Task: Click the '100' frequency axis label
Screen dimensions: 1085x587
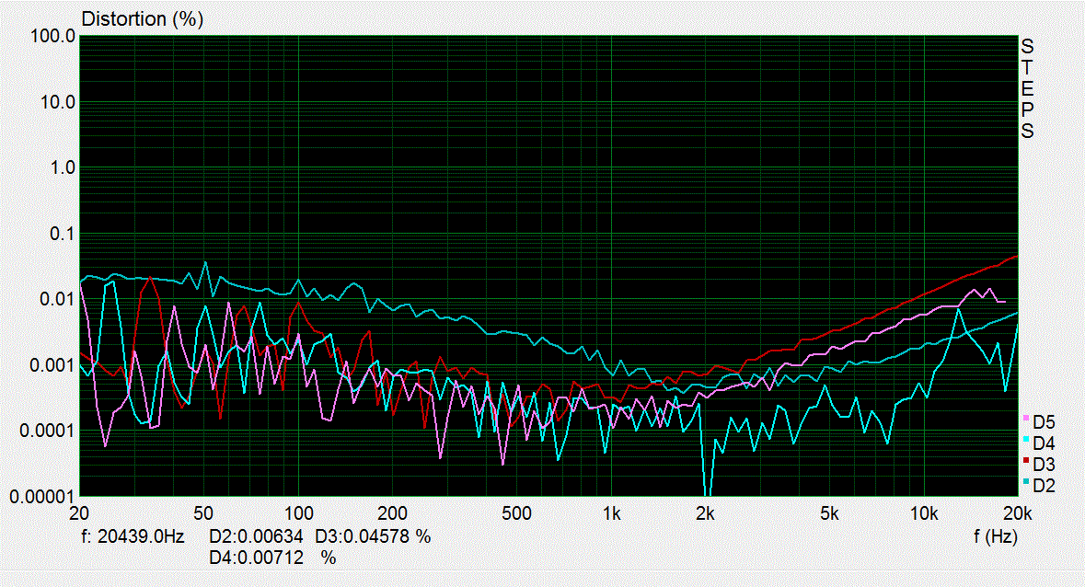Action: [298, 513]
